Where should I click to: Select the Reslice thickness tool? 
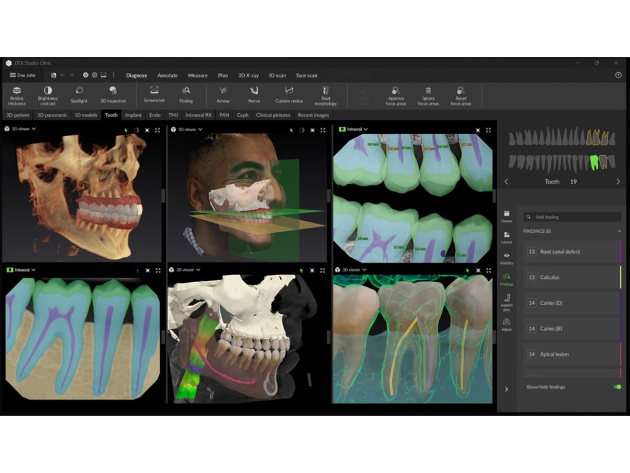coord(17,95)
